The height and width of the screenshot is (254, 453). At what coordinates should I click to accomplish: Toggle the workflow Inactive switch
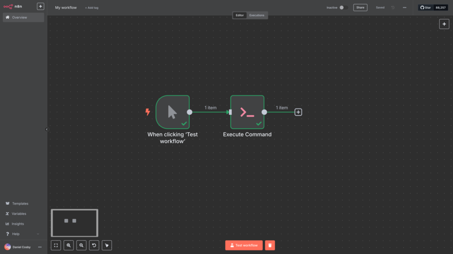click(x=343, y=7)
